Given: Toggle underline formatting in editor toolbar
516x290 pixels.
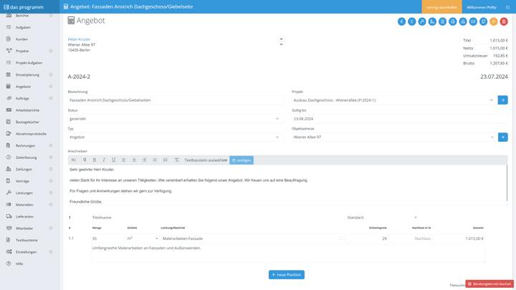Looking at the screenshot, I should tap(113, 160).
